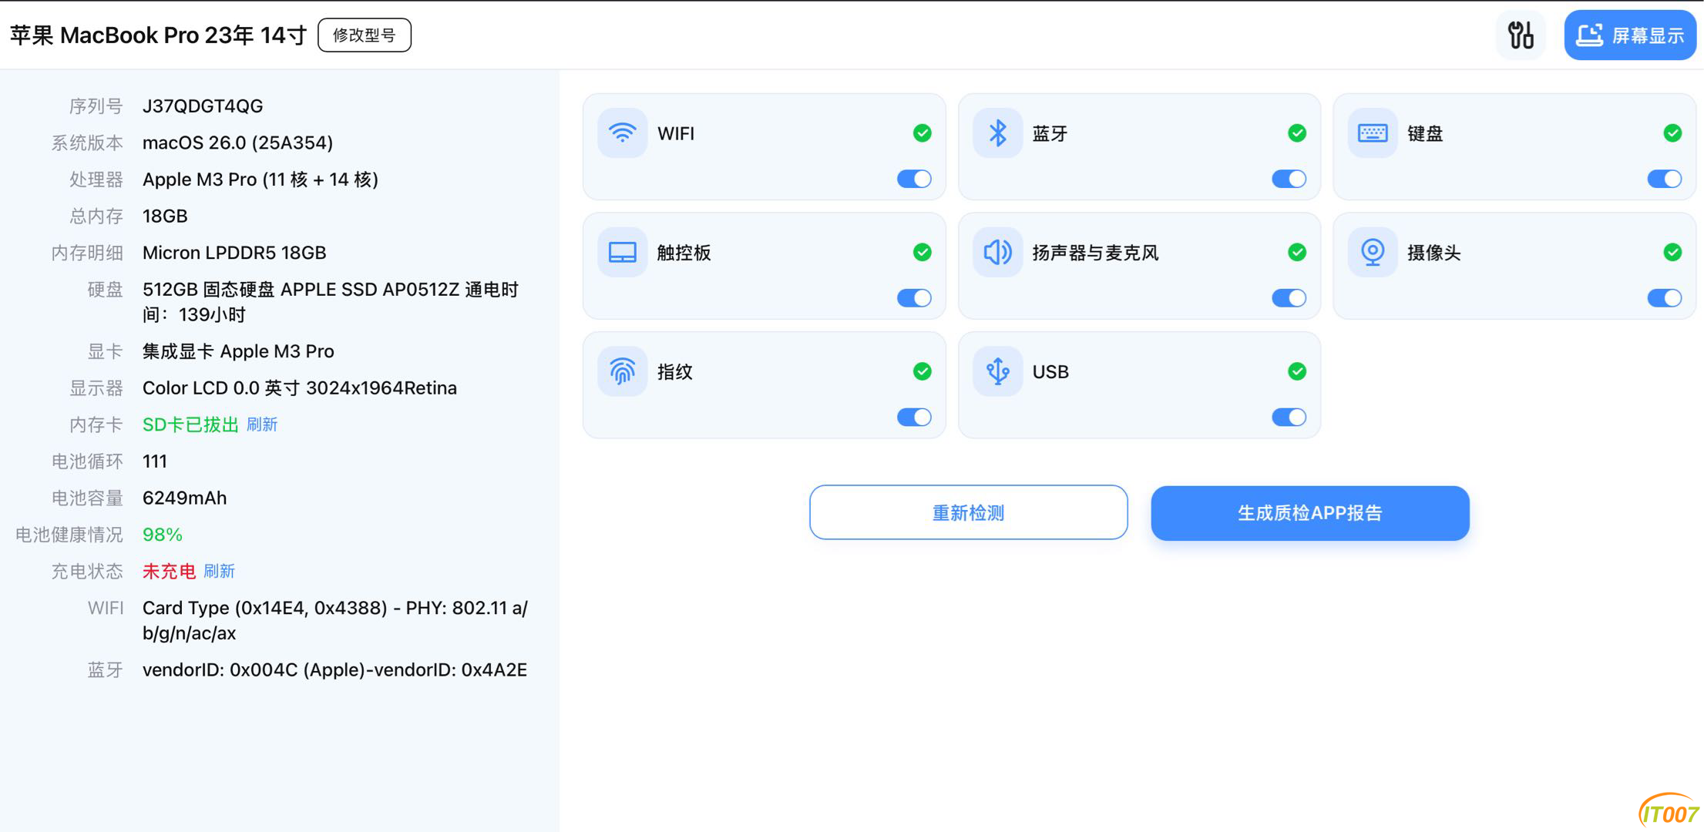Click the 重新检测 button
This screenshot has height=832, width=1704.
click(x=969, y=512)
